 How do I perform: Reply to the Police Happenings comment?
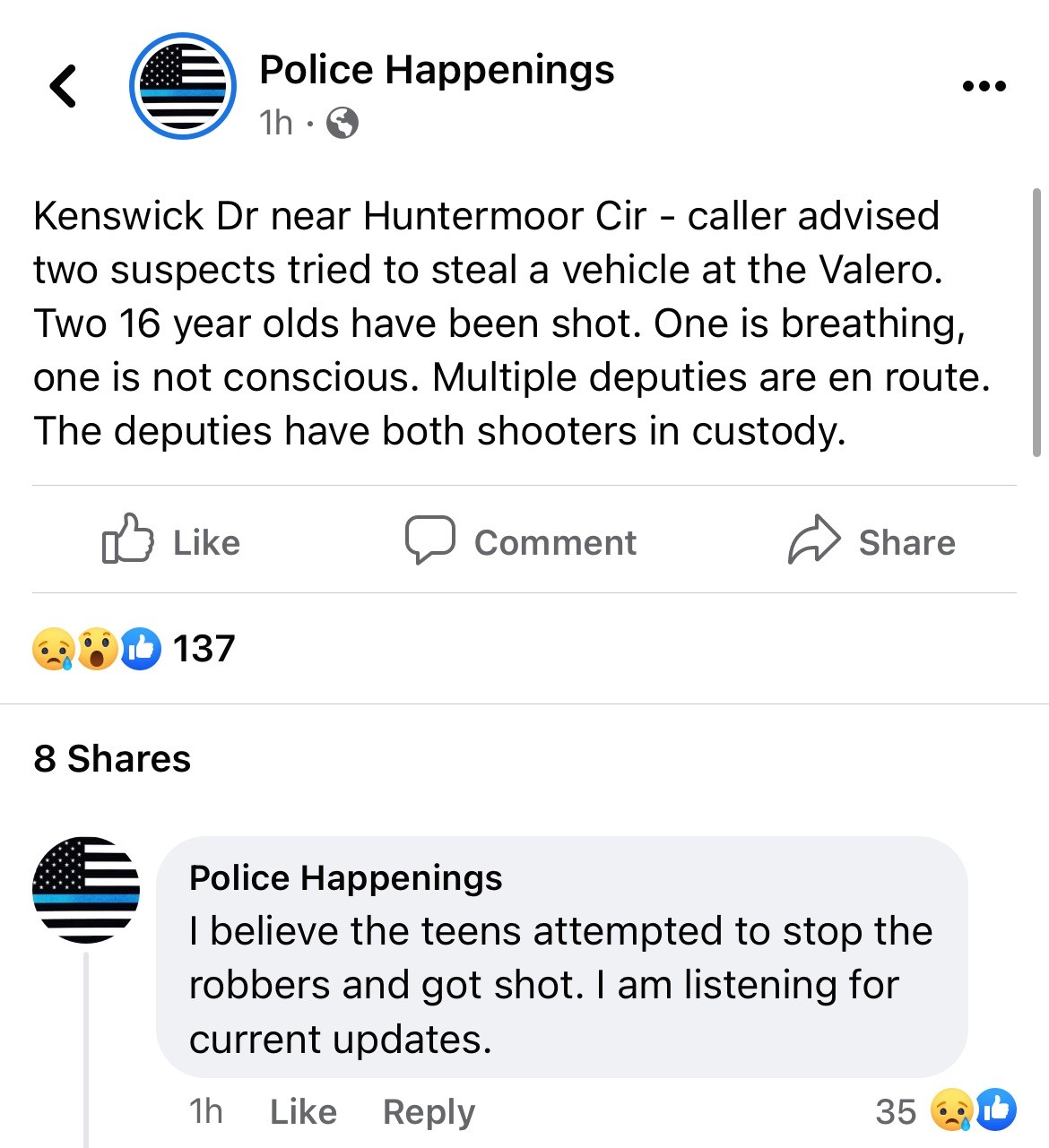click(x=429, y=1112)
